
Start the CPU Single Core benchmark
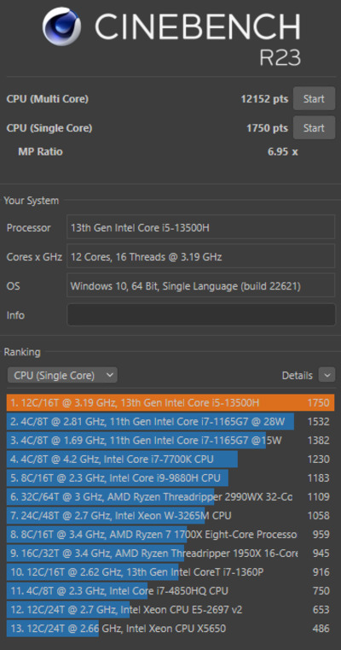point(314,127)
